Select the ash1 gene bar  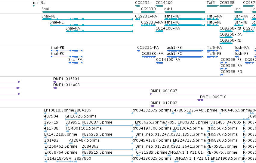185,12
